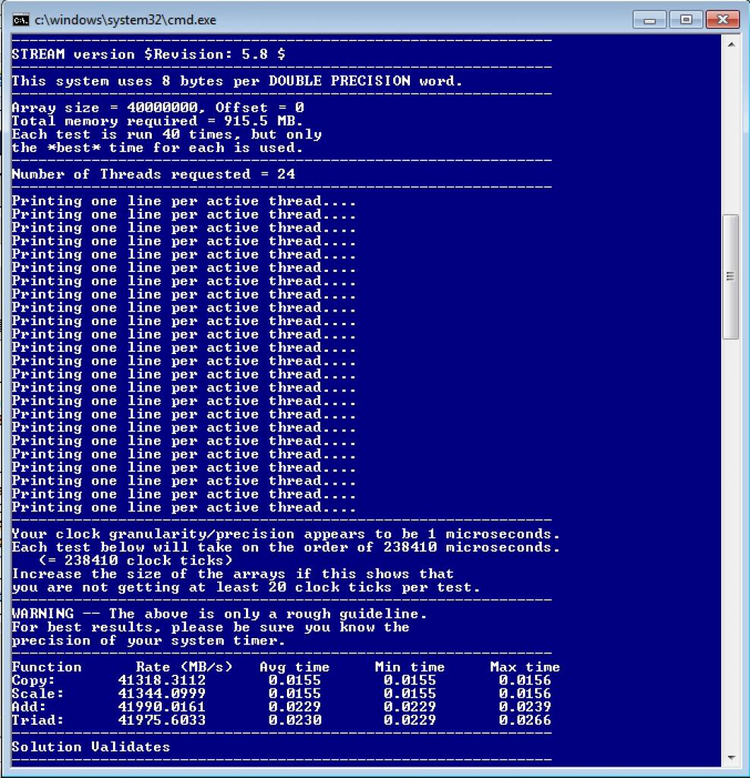Click the Max time column header
This screenshot has width=750, height=778.
(525, 667)
